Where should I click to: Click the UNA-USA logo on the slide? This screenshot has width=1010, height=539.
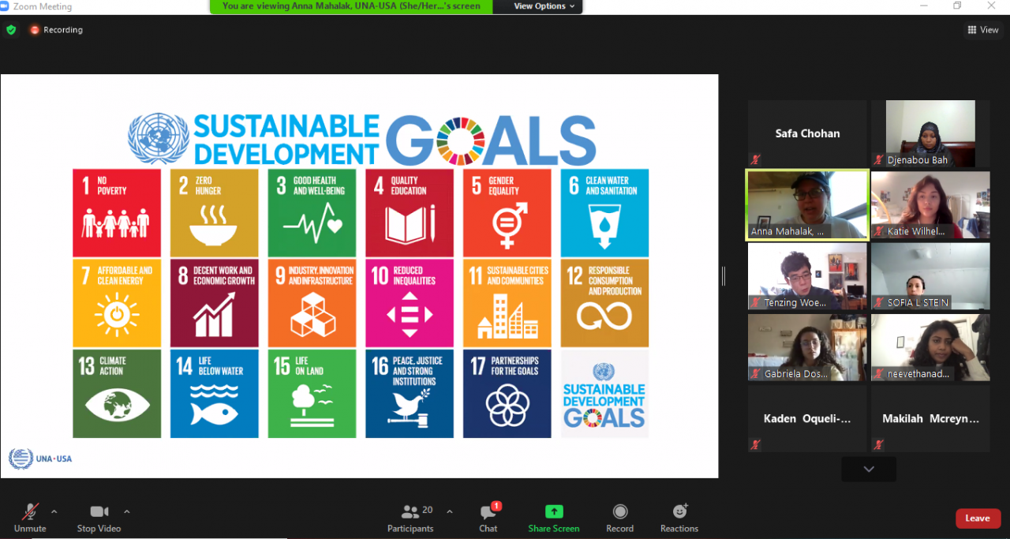coord(39,459)
